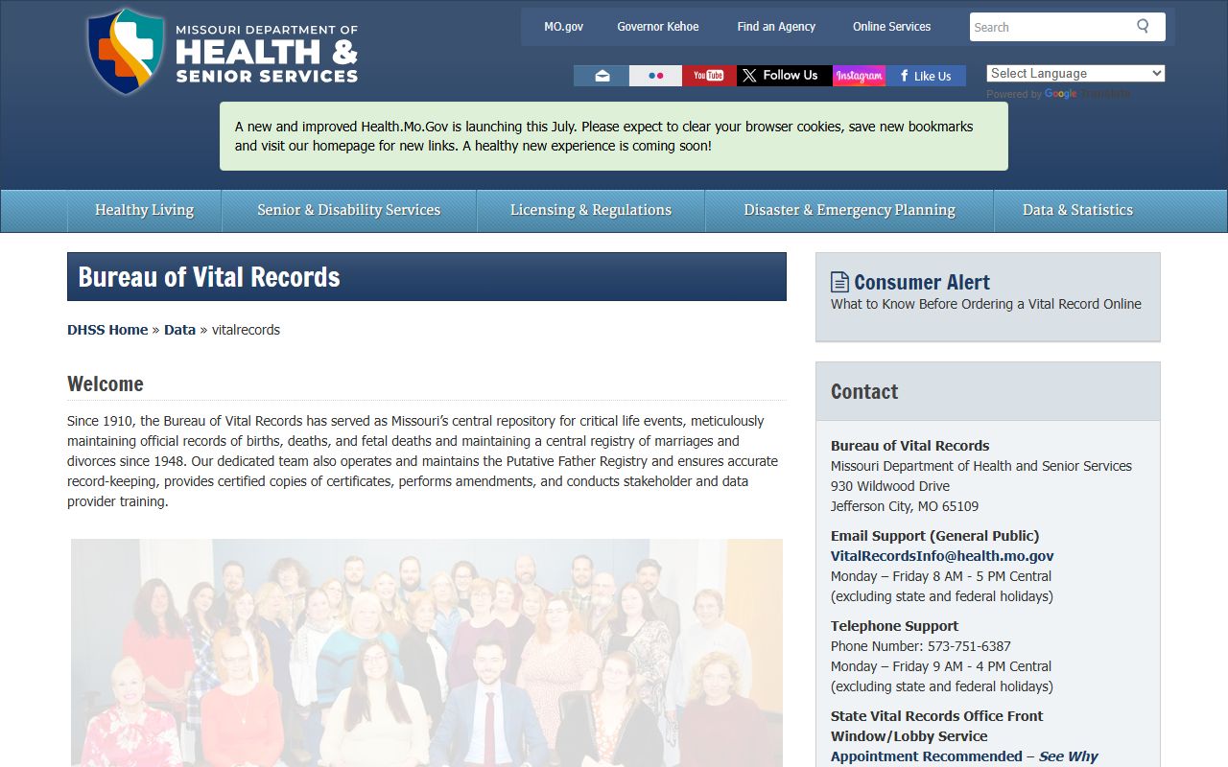Click the search magnifier icon
Screen dimensions: 1228x767
pos(1143,27)
